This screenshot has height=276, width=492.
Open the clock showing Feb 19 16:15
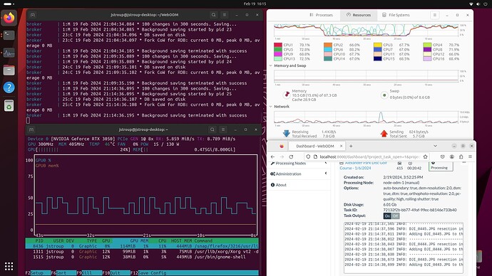(255, 4)
